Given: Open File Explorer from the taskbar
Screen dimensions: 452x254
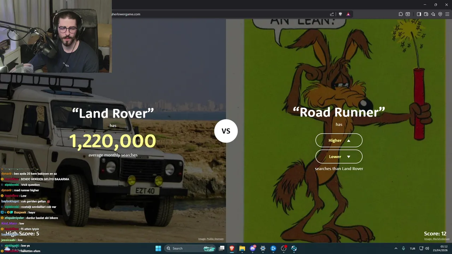Looking at the screenshot, I should 242,248.
